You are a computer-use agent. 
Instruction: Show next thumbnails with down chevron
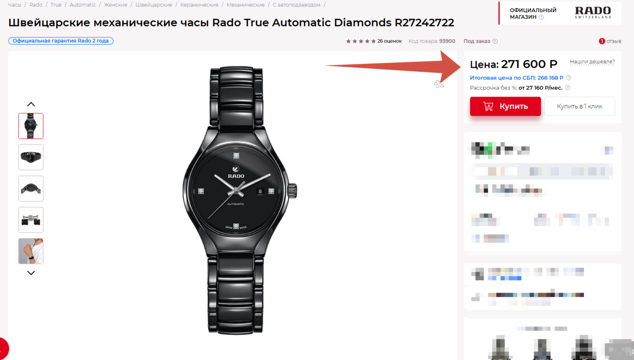(31, 273)
